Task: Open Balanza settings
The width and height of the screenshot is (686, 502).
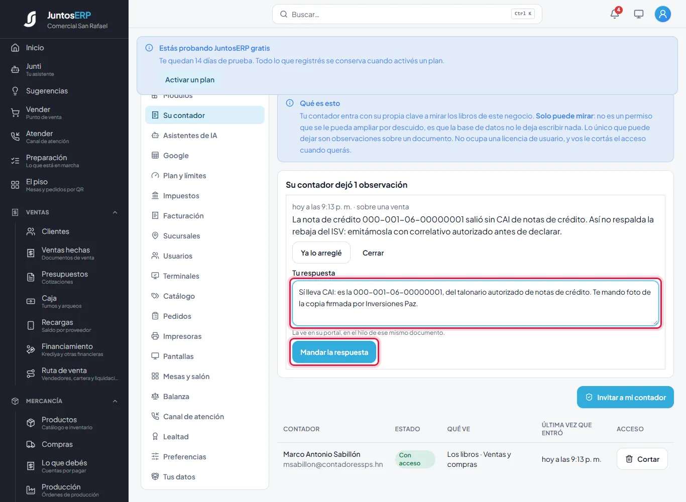Action: click(x=205, y=396)
